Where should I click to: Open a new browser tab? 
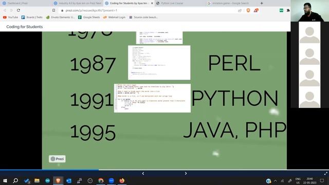click(x=262, y=3)
